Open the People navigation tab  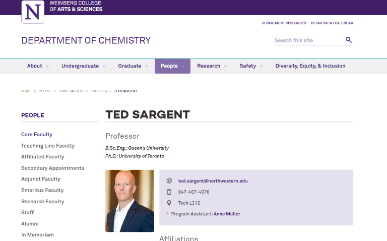[x=172, y=66]
